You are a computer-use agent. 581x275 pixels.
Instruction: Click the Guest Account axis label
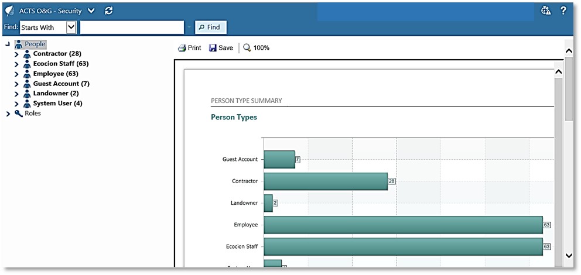(x=240, y=160)
